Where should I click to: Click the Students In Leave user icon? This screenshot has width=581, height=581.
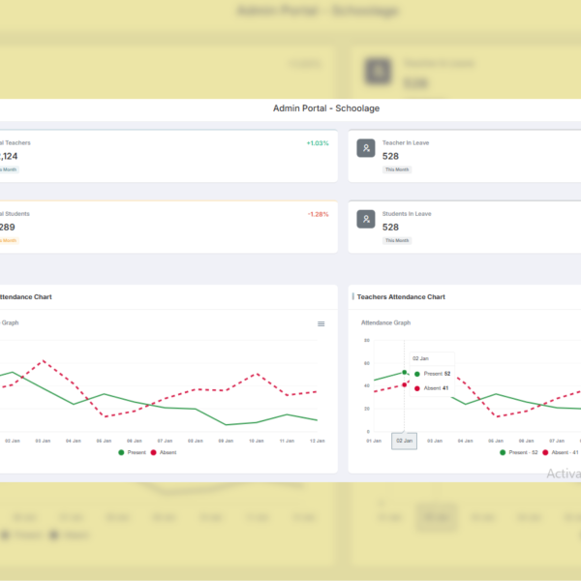point(365,220)
